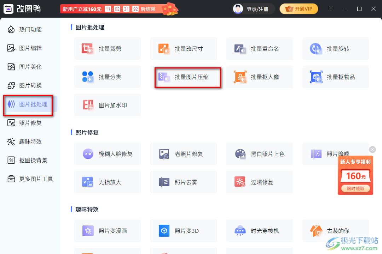The width and height of the screenshot is (382, 254).
Task: Open the 老照片修复 old photo repair tool
Action: [184, 154]
